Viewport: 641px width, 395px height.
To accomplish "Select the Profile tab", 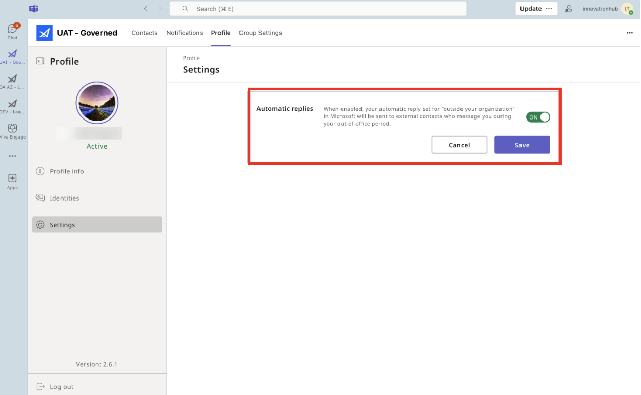I will [221, 33].
